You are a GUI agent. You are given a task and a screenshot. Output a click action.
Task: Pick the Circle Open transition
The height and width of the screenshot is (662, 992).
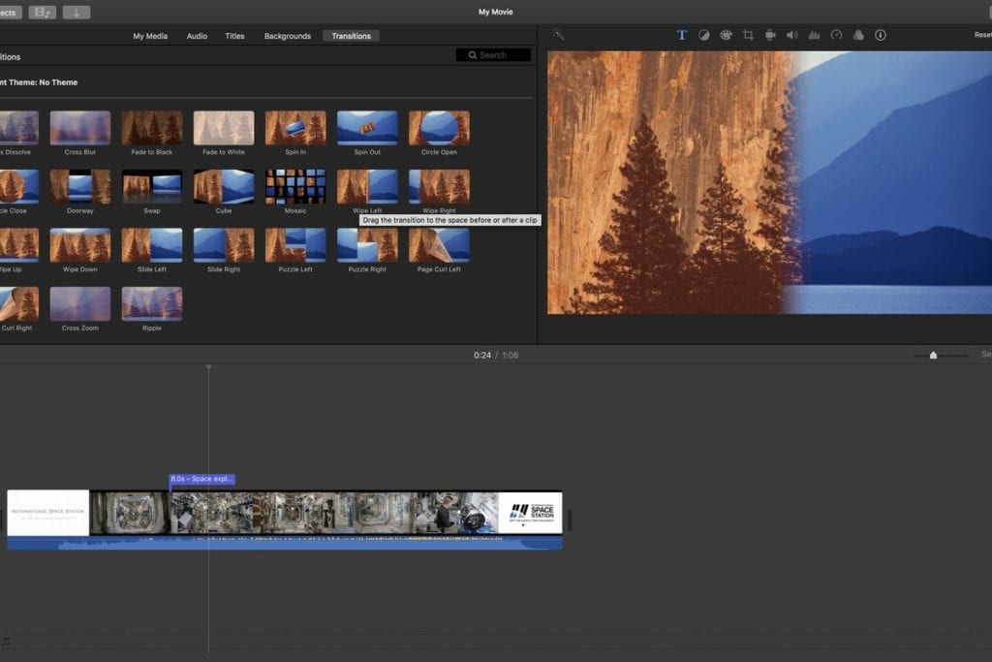click(x=439, y=128)
